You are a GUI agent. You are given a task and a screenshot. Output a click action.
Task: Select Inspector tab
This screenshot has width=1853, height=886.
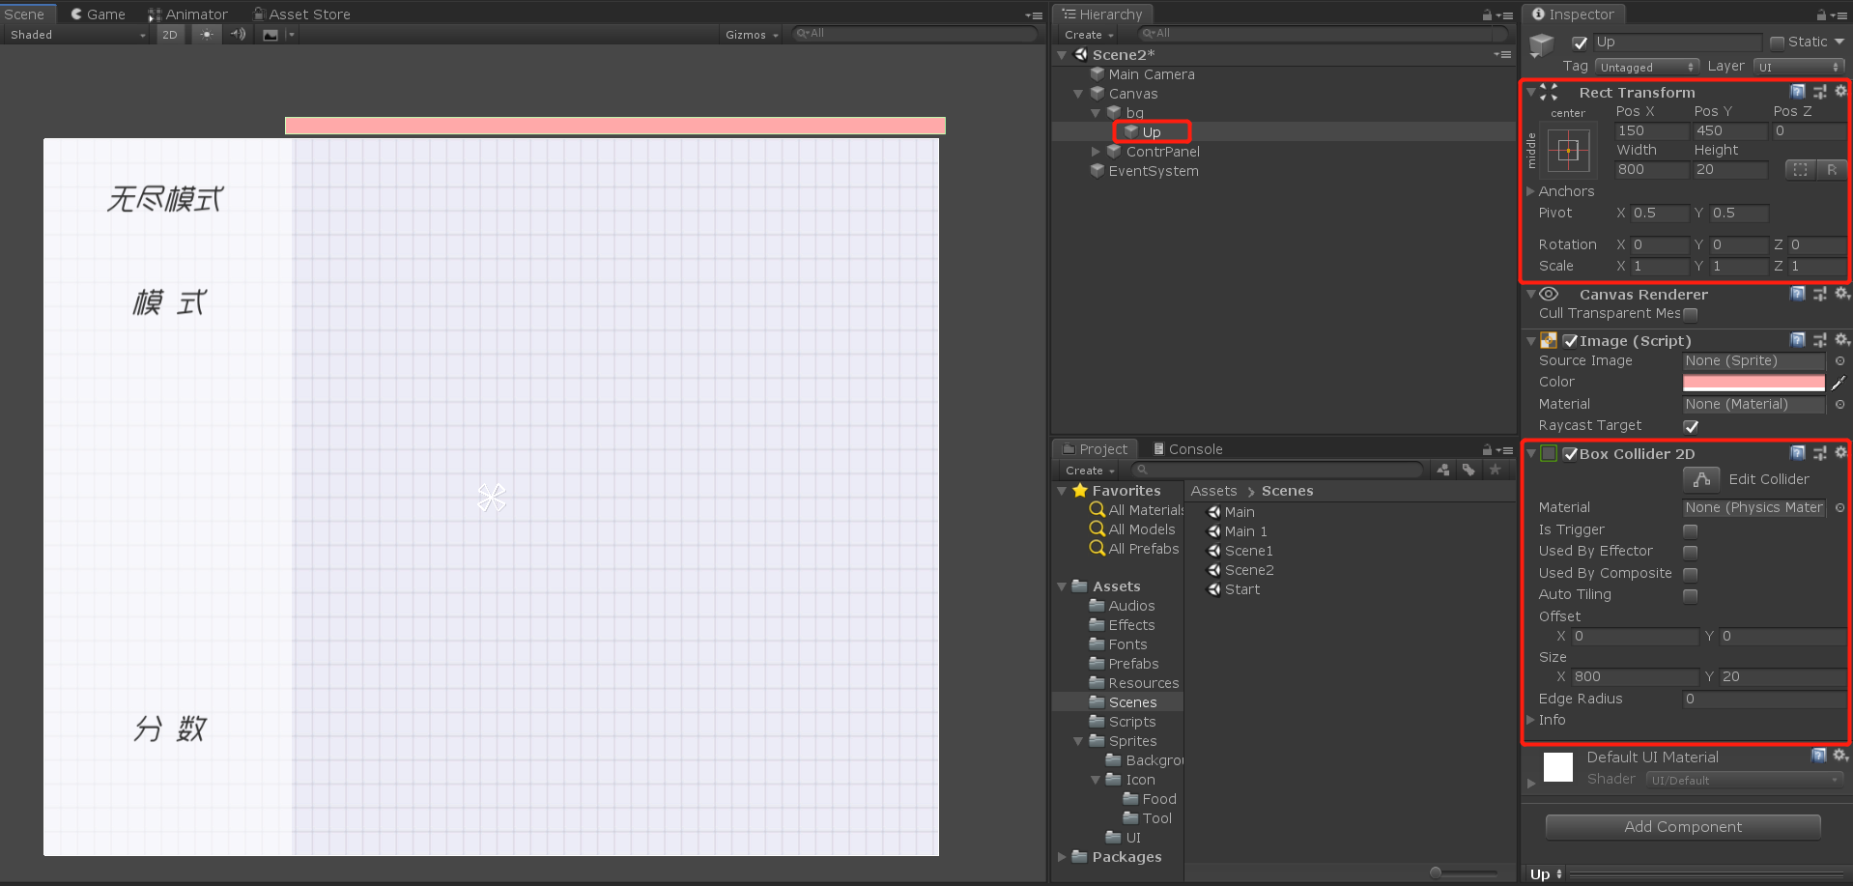1574,14
